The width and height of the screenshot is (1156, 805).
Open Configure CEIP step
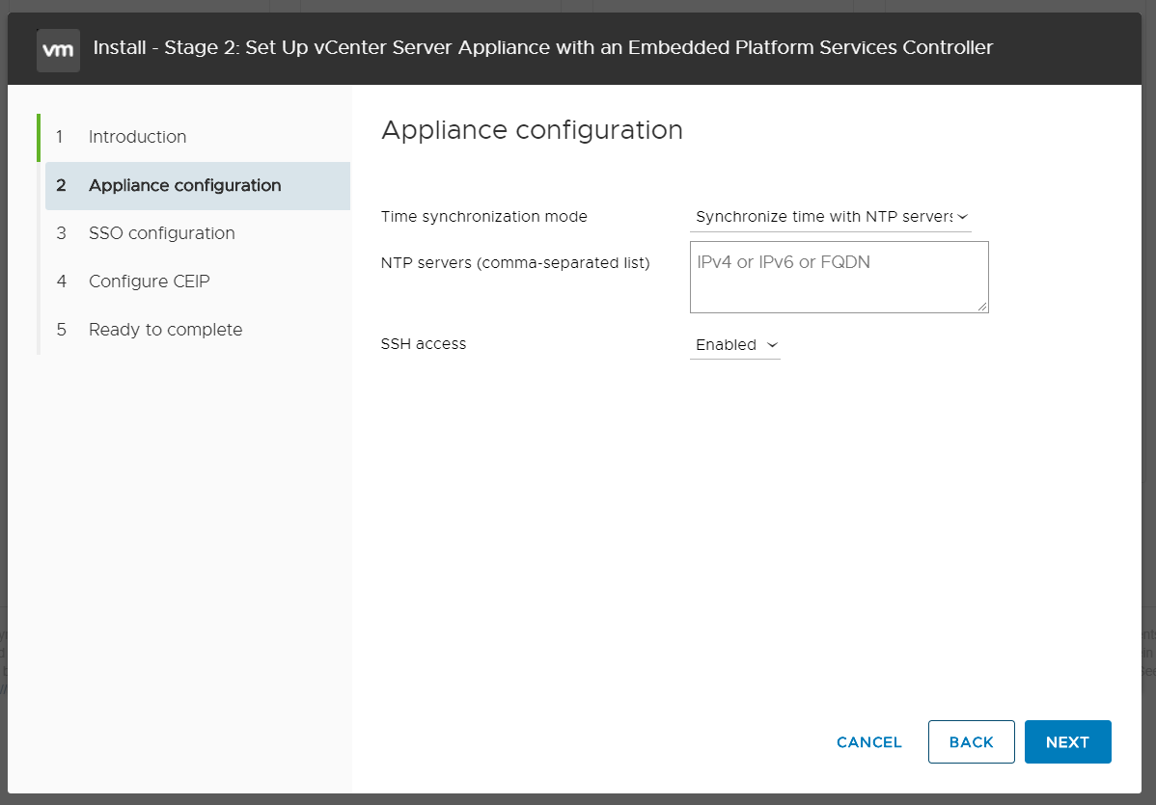149,282
